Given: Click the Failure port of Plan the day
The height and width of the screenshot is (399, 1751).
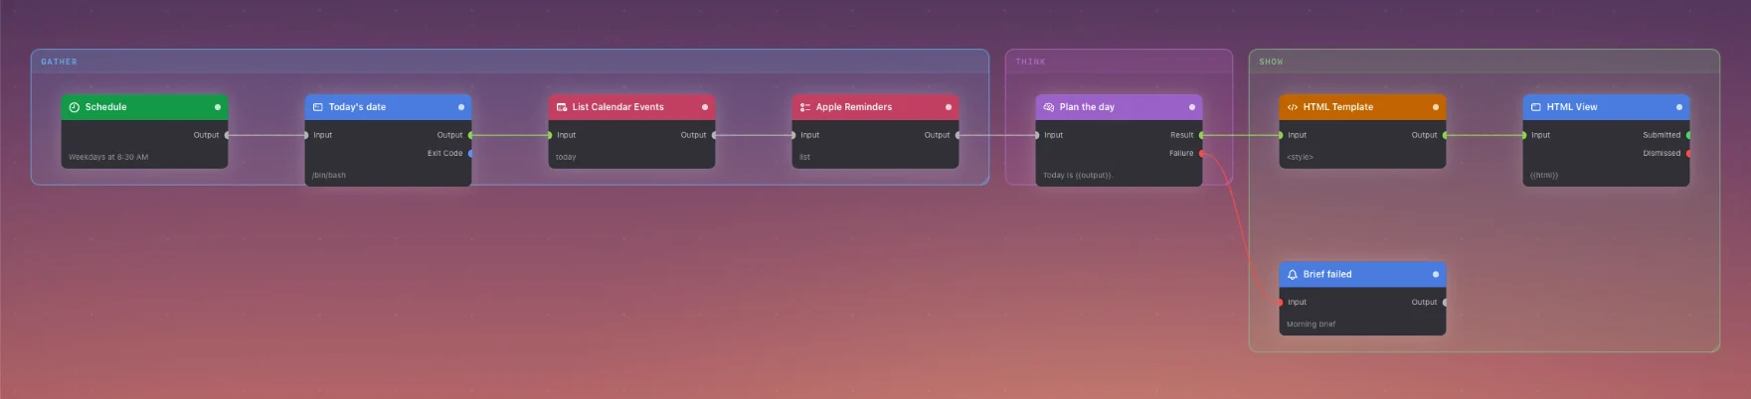Looking at the screenshot, I should coord(1202,154).
